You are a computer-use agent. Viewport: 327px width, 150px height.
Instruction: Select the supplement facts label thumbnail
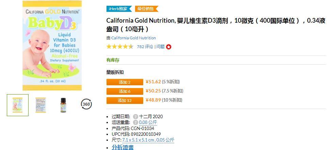pyautogui.click(x=40, y=105)
